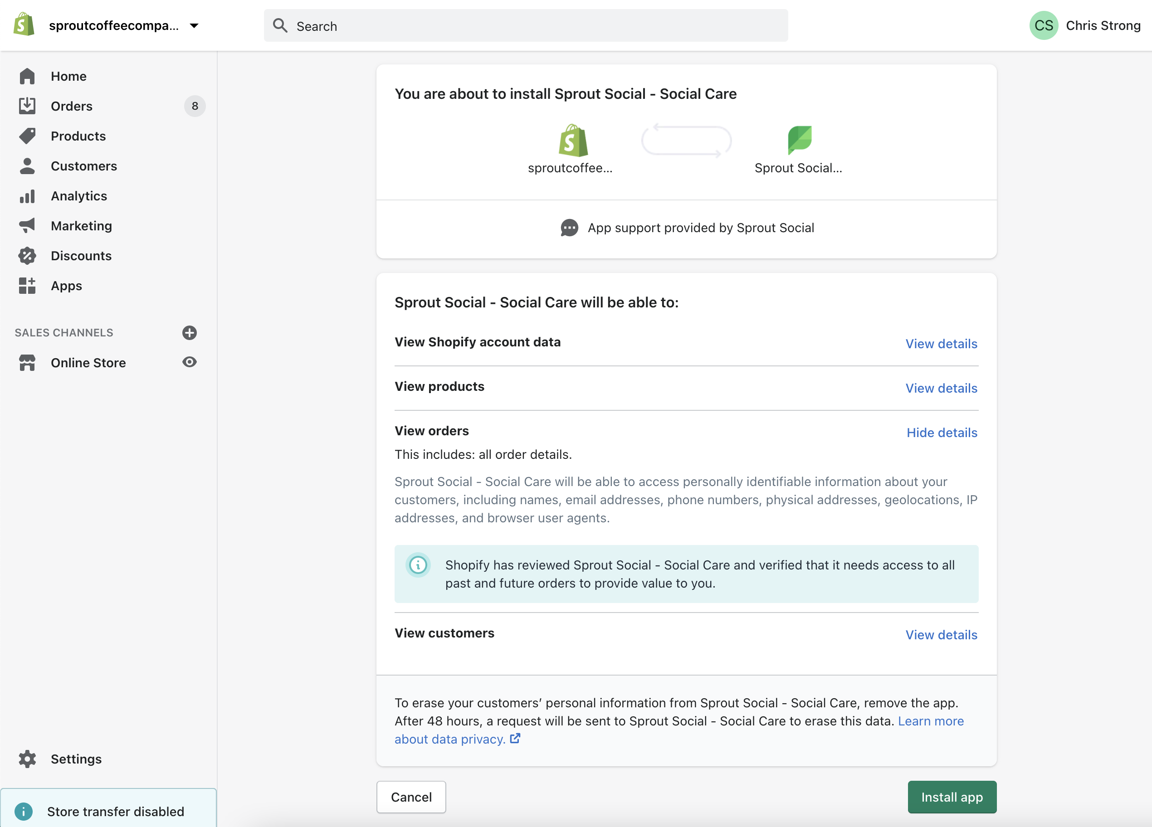
Task: Click the View Shopify account data title
Action: (478, 342)
